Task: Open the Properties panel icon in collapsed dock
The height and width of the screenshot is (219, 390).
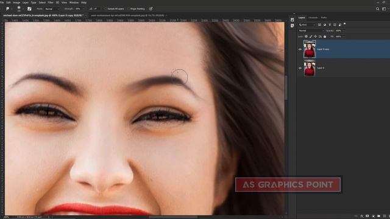Action: click(292, 19)
